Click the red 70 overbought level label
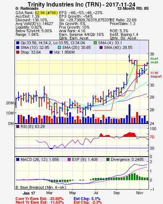The width and height of the screenshot is (163, 204). pos(152,137)
